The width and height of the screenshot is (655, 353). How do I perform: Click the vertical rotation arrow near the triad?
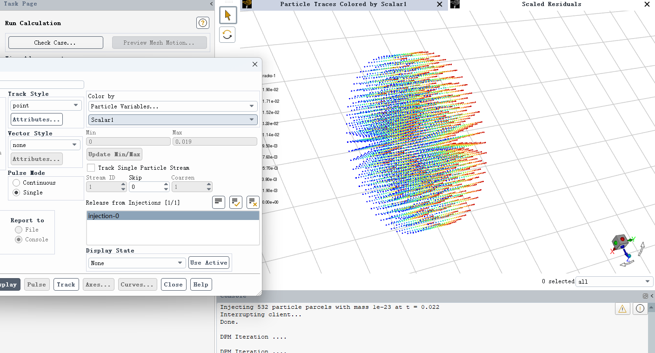[x=642, y=248]
